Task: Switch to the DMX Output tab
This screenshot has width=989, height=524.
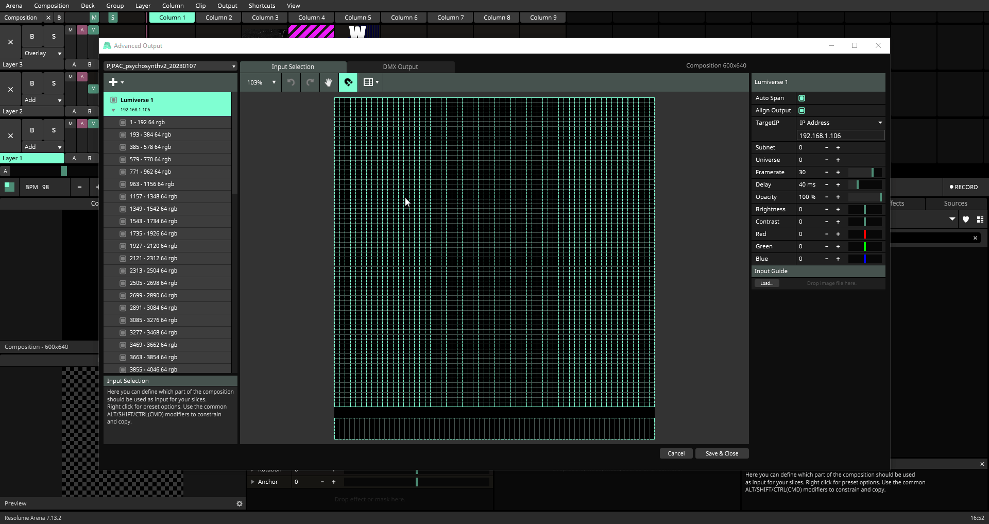Action: (x=400, y=67)
